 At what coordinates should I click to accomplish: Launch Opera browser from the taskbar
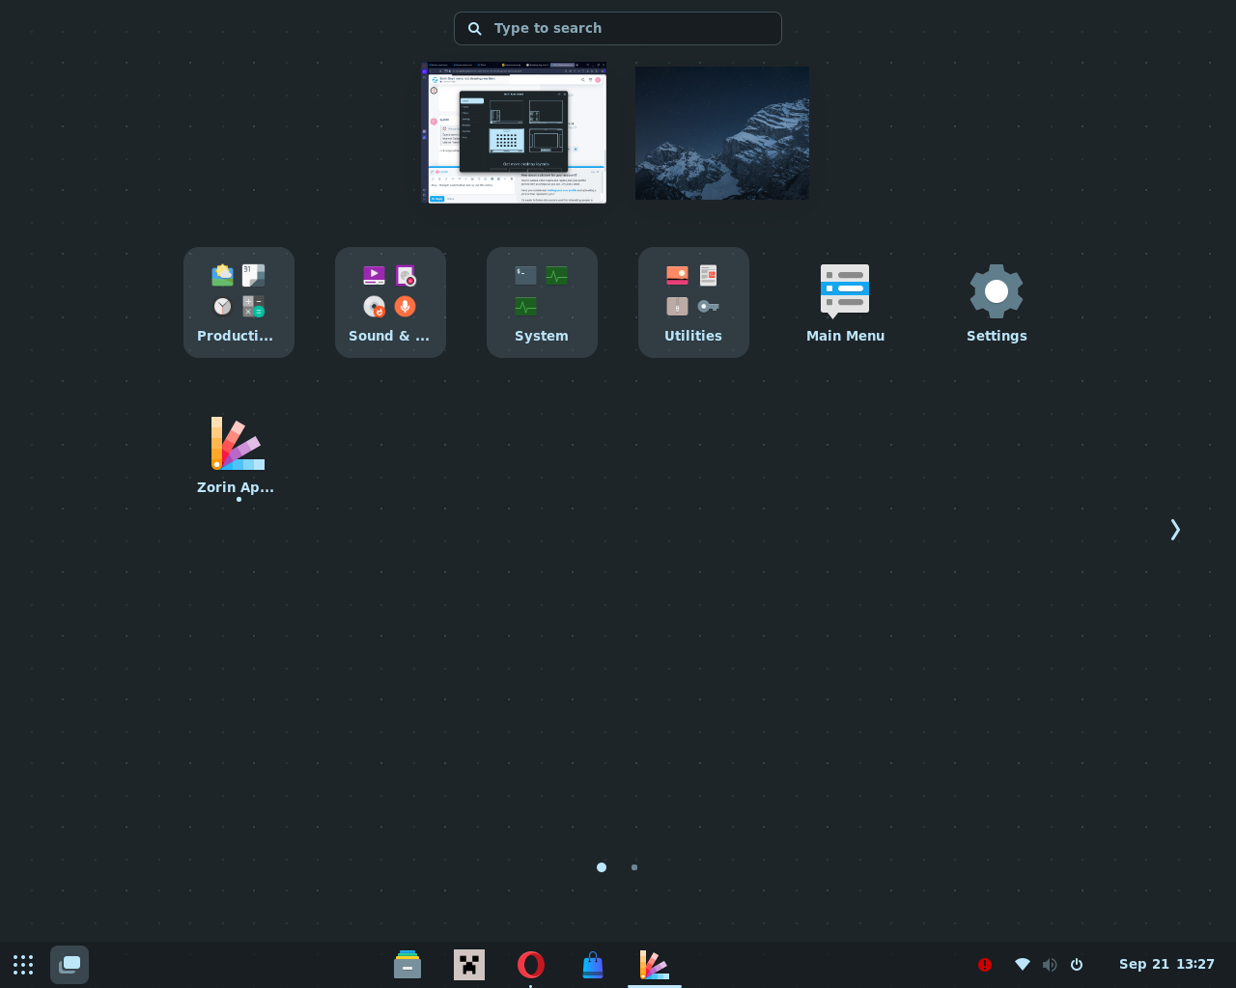click(531, 965)
